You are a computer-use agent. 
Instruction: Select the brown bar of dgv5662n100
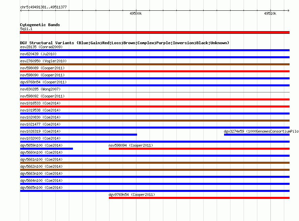click(155, 170)
